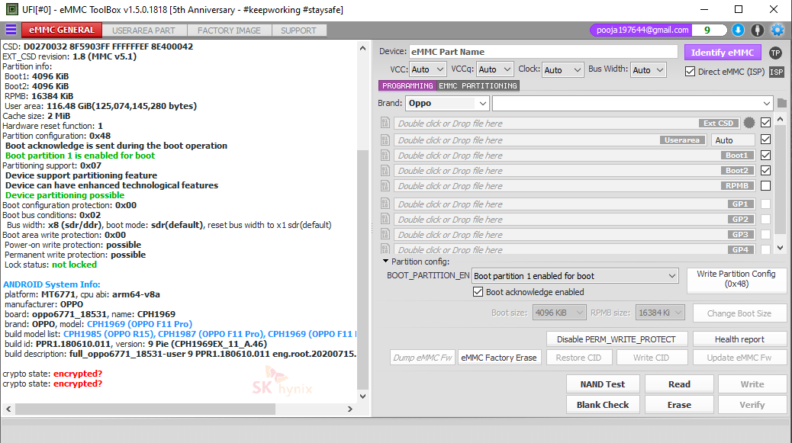Click the blue download updates icon

point(738,30)
